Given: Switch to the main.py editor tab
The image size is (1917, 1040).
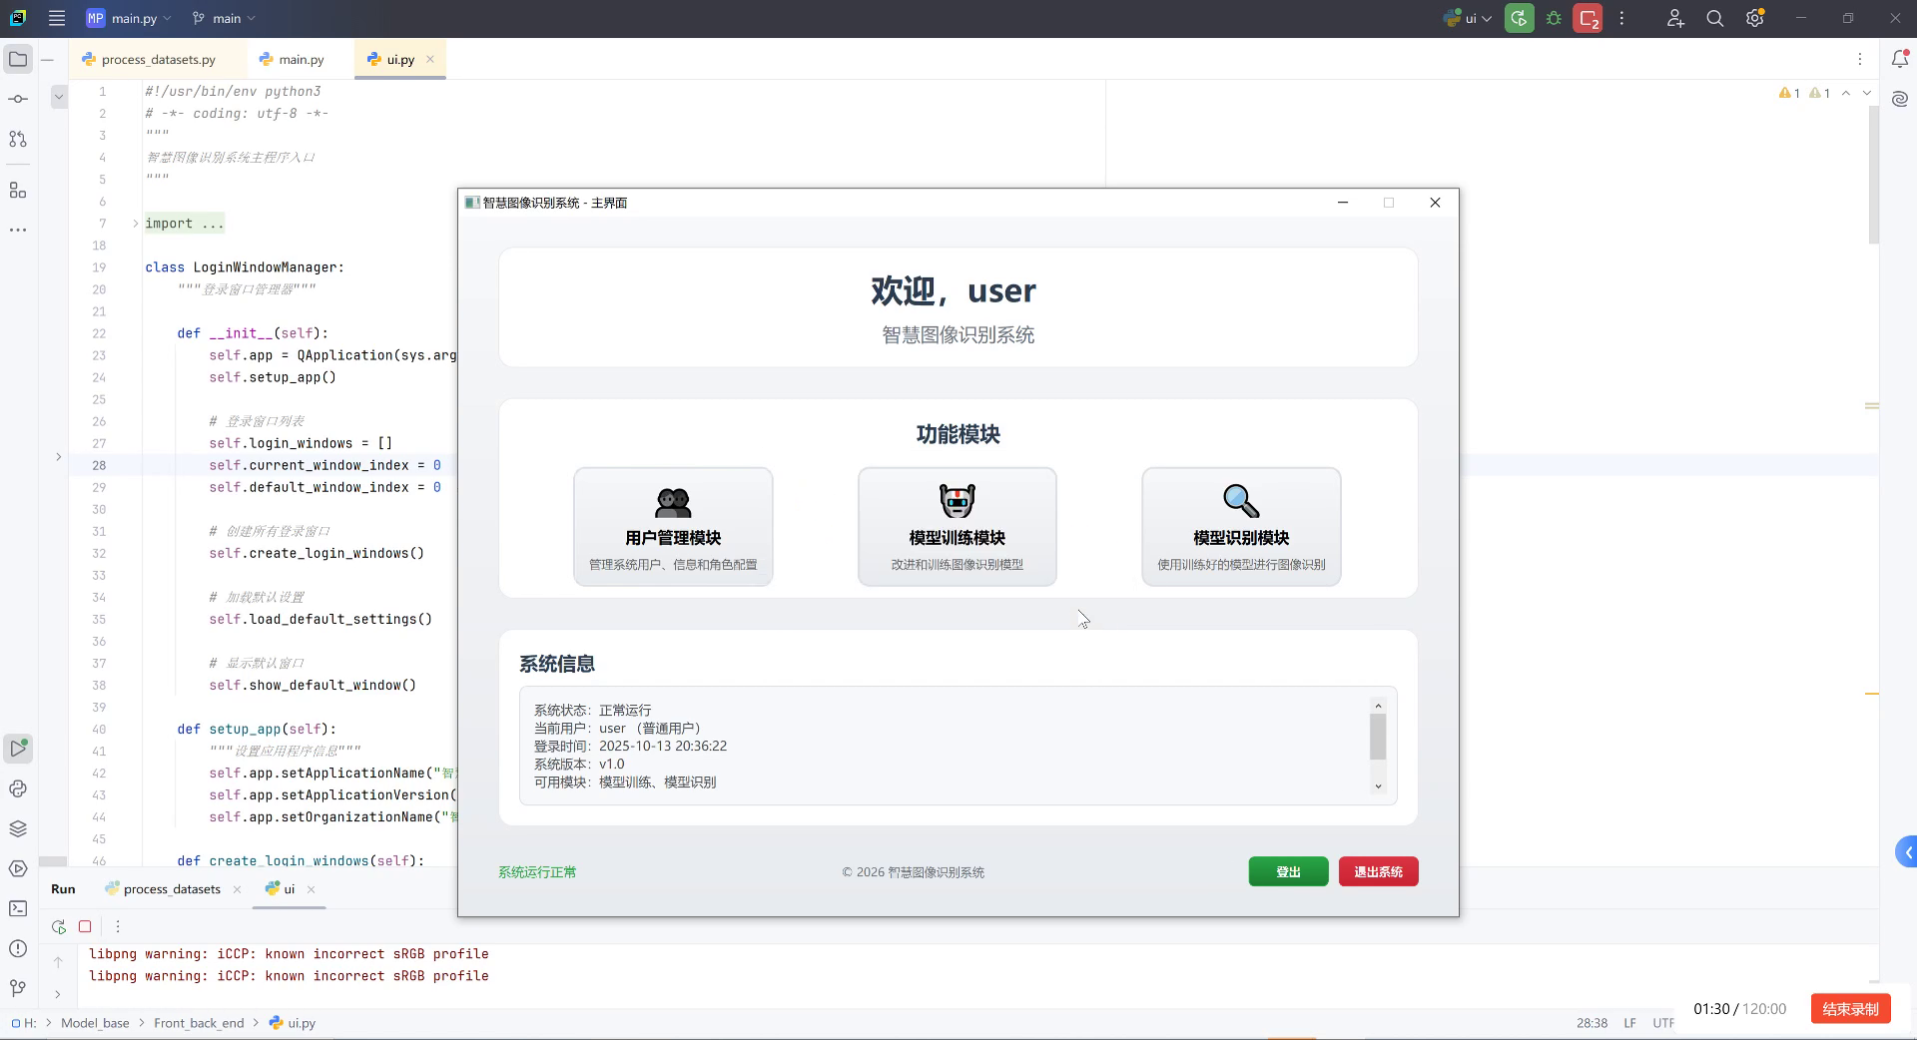Looking at the screenshot, I should (298, 59).
